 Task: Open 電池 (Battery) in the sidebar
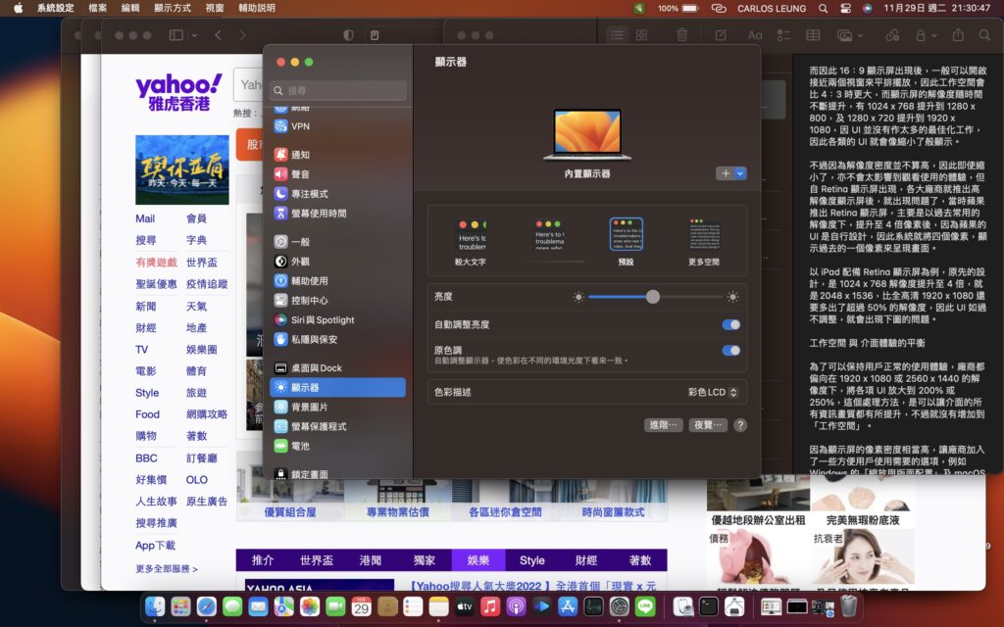click(337, 446)
